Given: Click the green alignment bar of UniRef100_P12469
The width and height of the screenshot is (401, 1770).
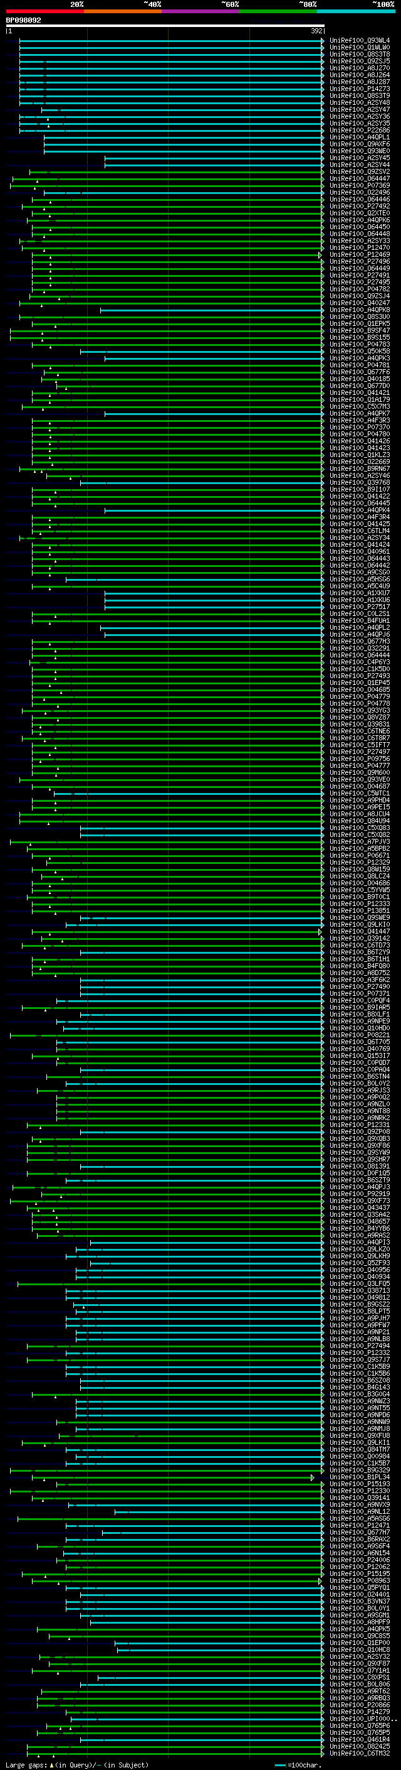Looking at the screenshot, I should pyautogui.click(x=175, y=255).
